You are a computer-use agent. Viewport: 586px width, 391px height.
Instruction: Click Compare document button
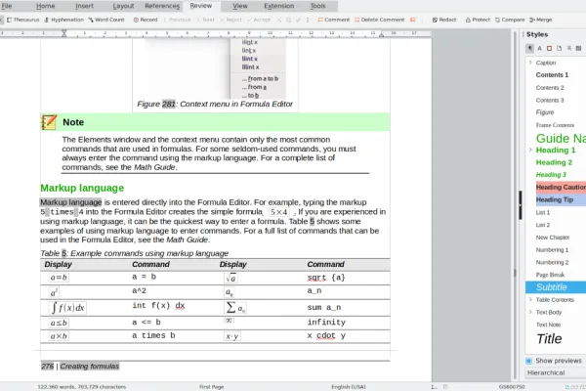pyautogui.click(x=510, y=20)
